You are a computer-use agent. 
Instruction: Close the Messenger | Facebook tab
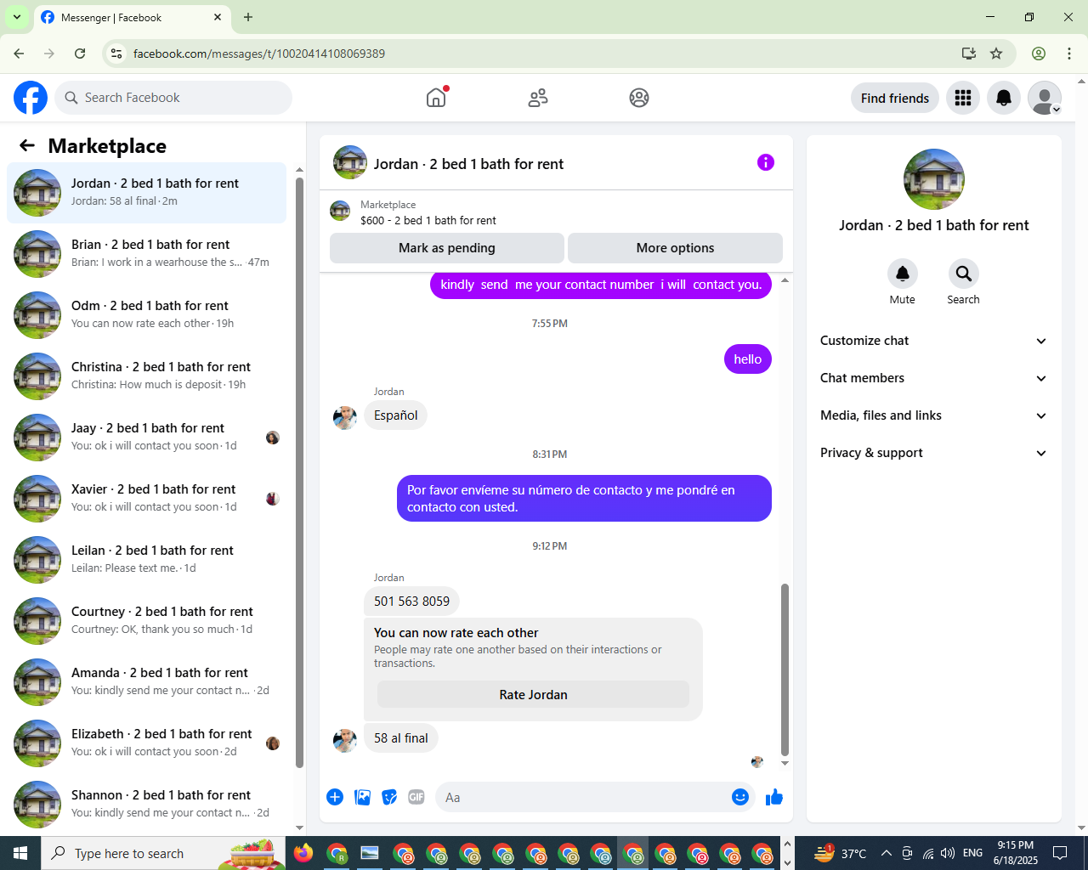218,17
